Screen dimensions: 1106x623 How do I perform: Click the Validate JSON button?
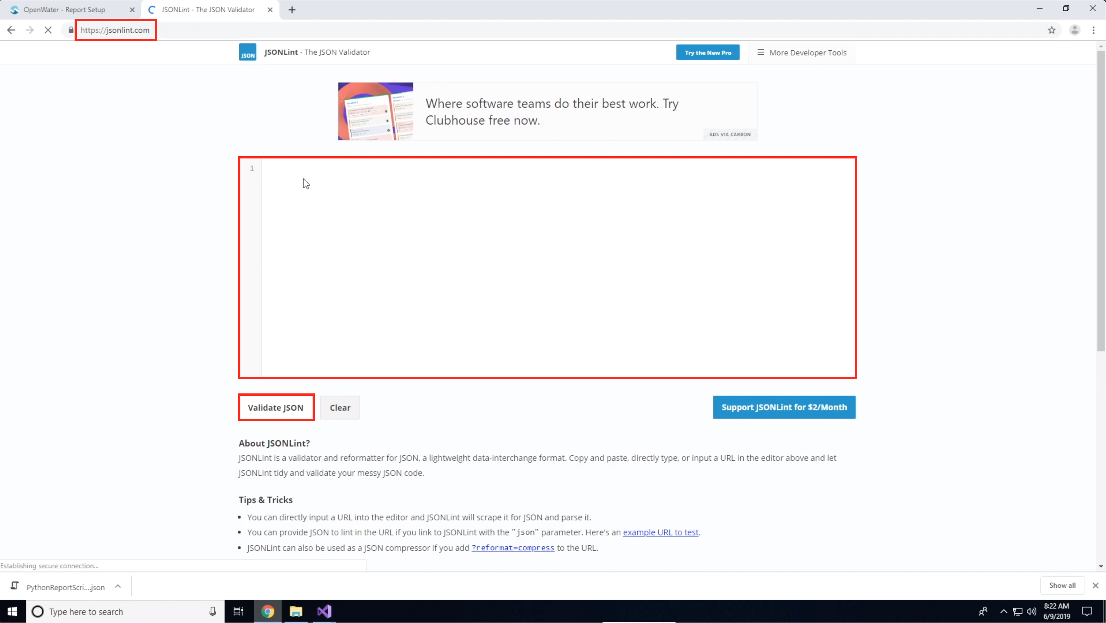(276, 408)
